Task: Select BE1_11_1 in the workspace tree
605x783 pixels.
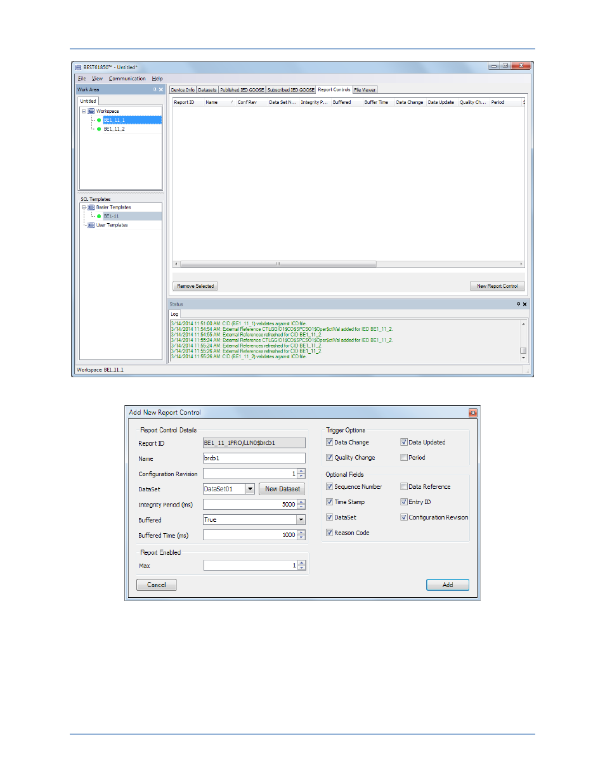Action: pyautogui.click(x=114, y=120)
